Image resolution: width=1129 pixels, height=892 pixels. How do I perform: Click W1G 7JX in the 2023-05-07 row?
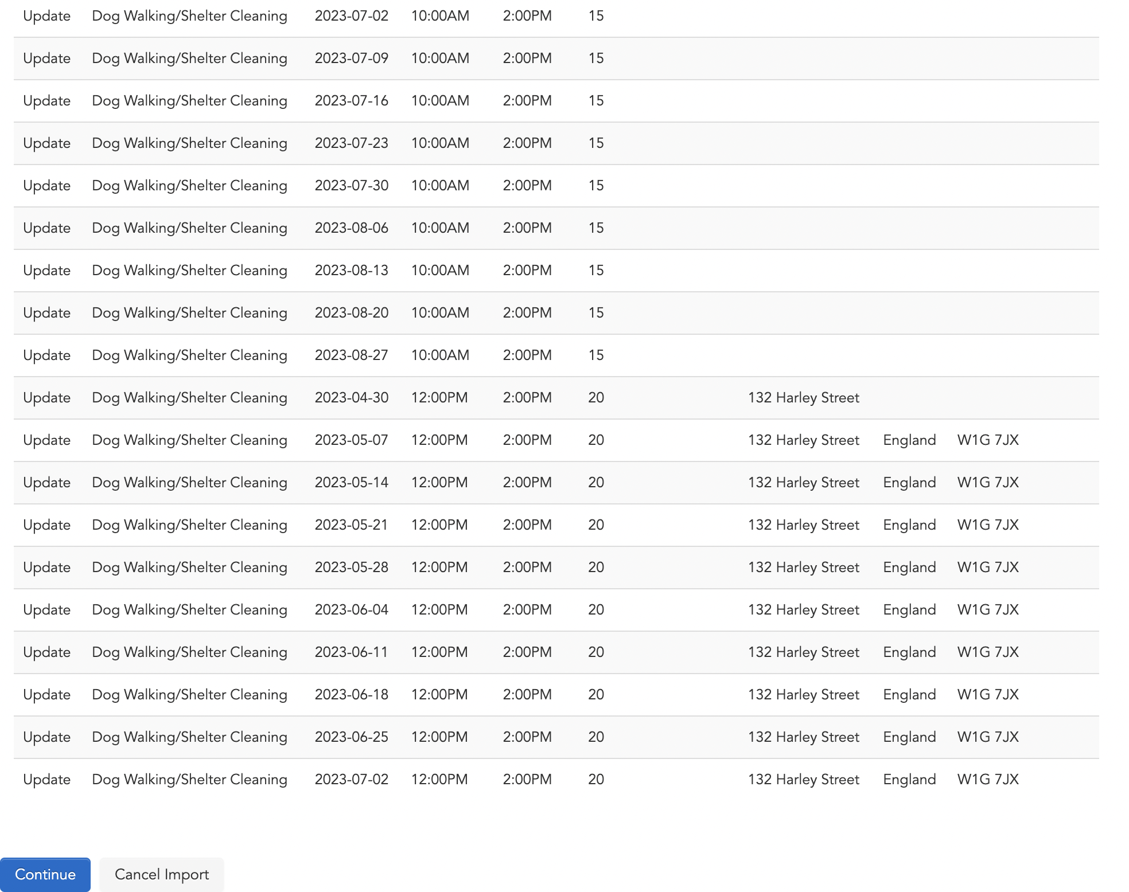coord(988,440)
